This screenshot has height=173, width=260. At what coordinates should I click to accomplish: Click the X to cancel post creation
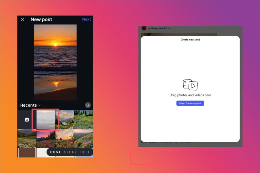[22, 19]
